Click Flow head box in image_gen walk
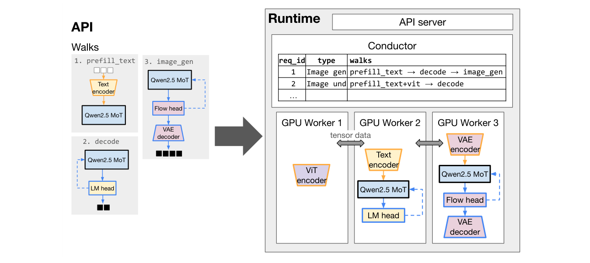This screenshot has height=263, width=590. (168, 108)
